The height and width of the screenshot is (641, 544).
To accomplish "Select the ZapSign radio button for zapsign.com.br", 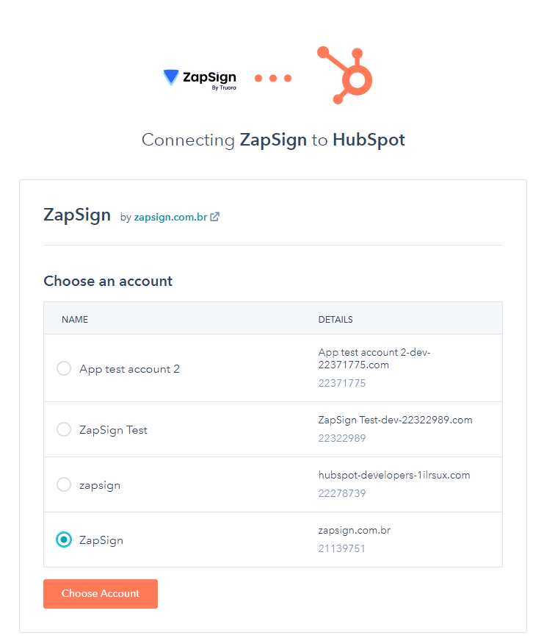I will point(64,540).
